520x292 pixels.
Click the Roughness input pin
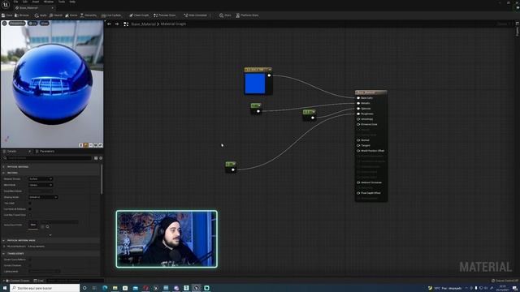coord(358,114)
